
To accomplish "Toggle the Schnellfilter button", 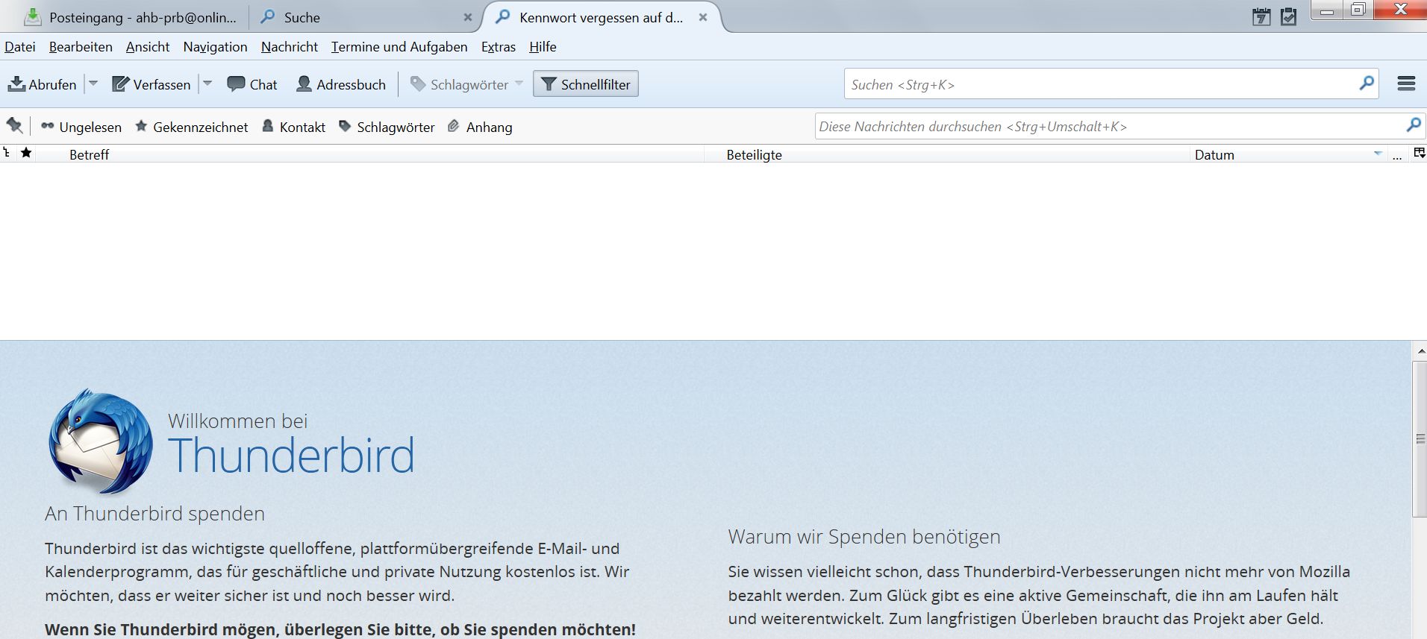I will point(586,84).
